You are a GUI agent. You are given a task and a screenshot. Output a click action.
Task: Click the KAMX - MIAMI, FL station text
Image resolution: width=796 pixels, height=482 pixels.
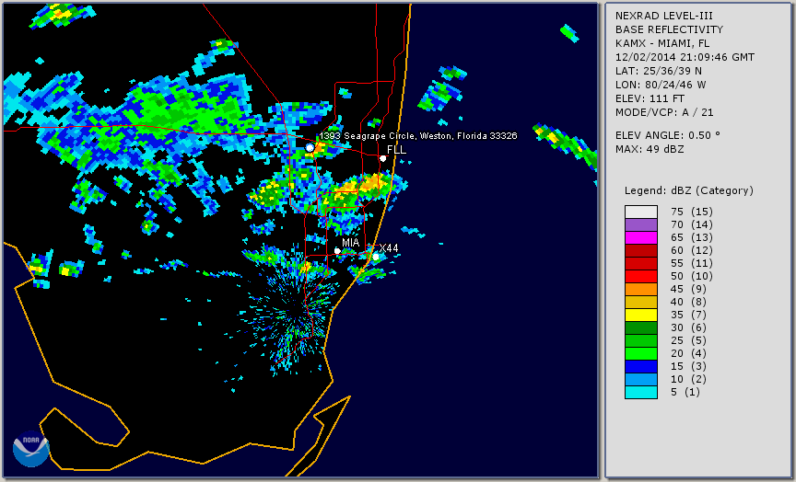click(662, 43)
